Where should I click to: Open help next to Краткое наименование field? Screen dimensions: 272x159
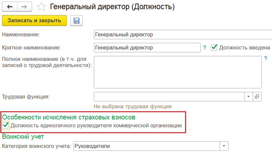(x=205, y=48)
